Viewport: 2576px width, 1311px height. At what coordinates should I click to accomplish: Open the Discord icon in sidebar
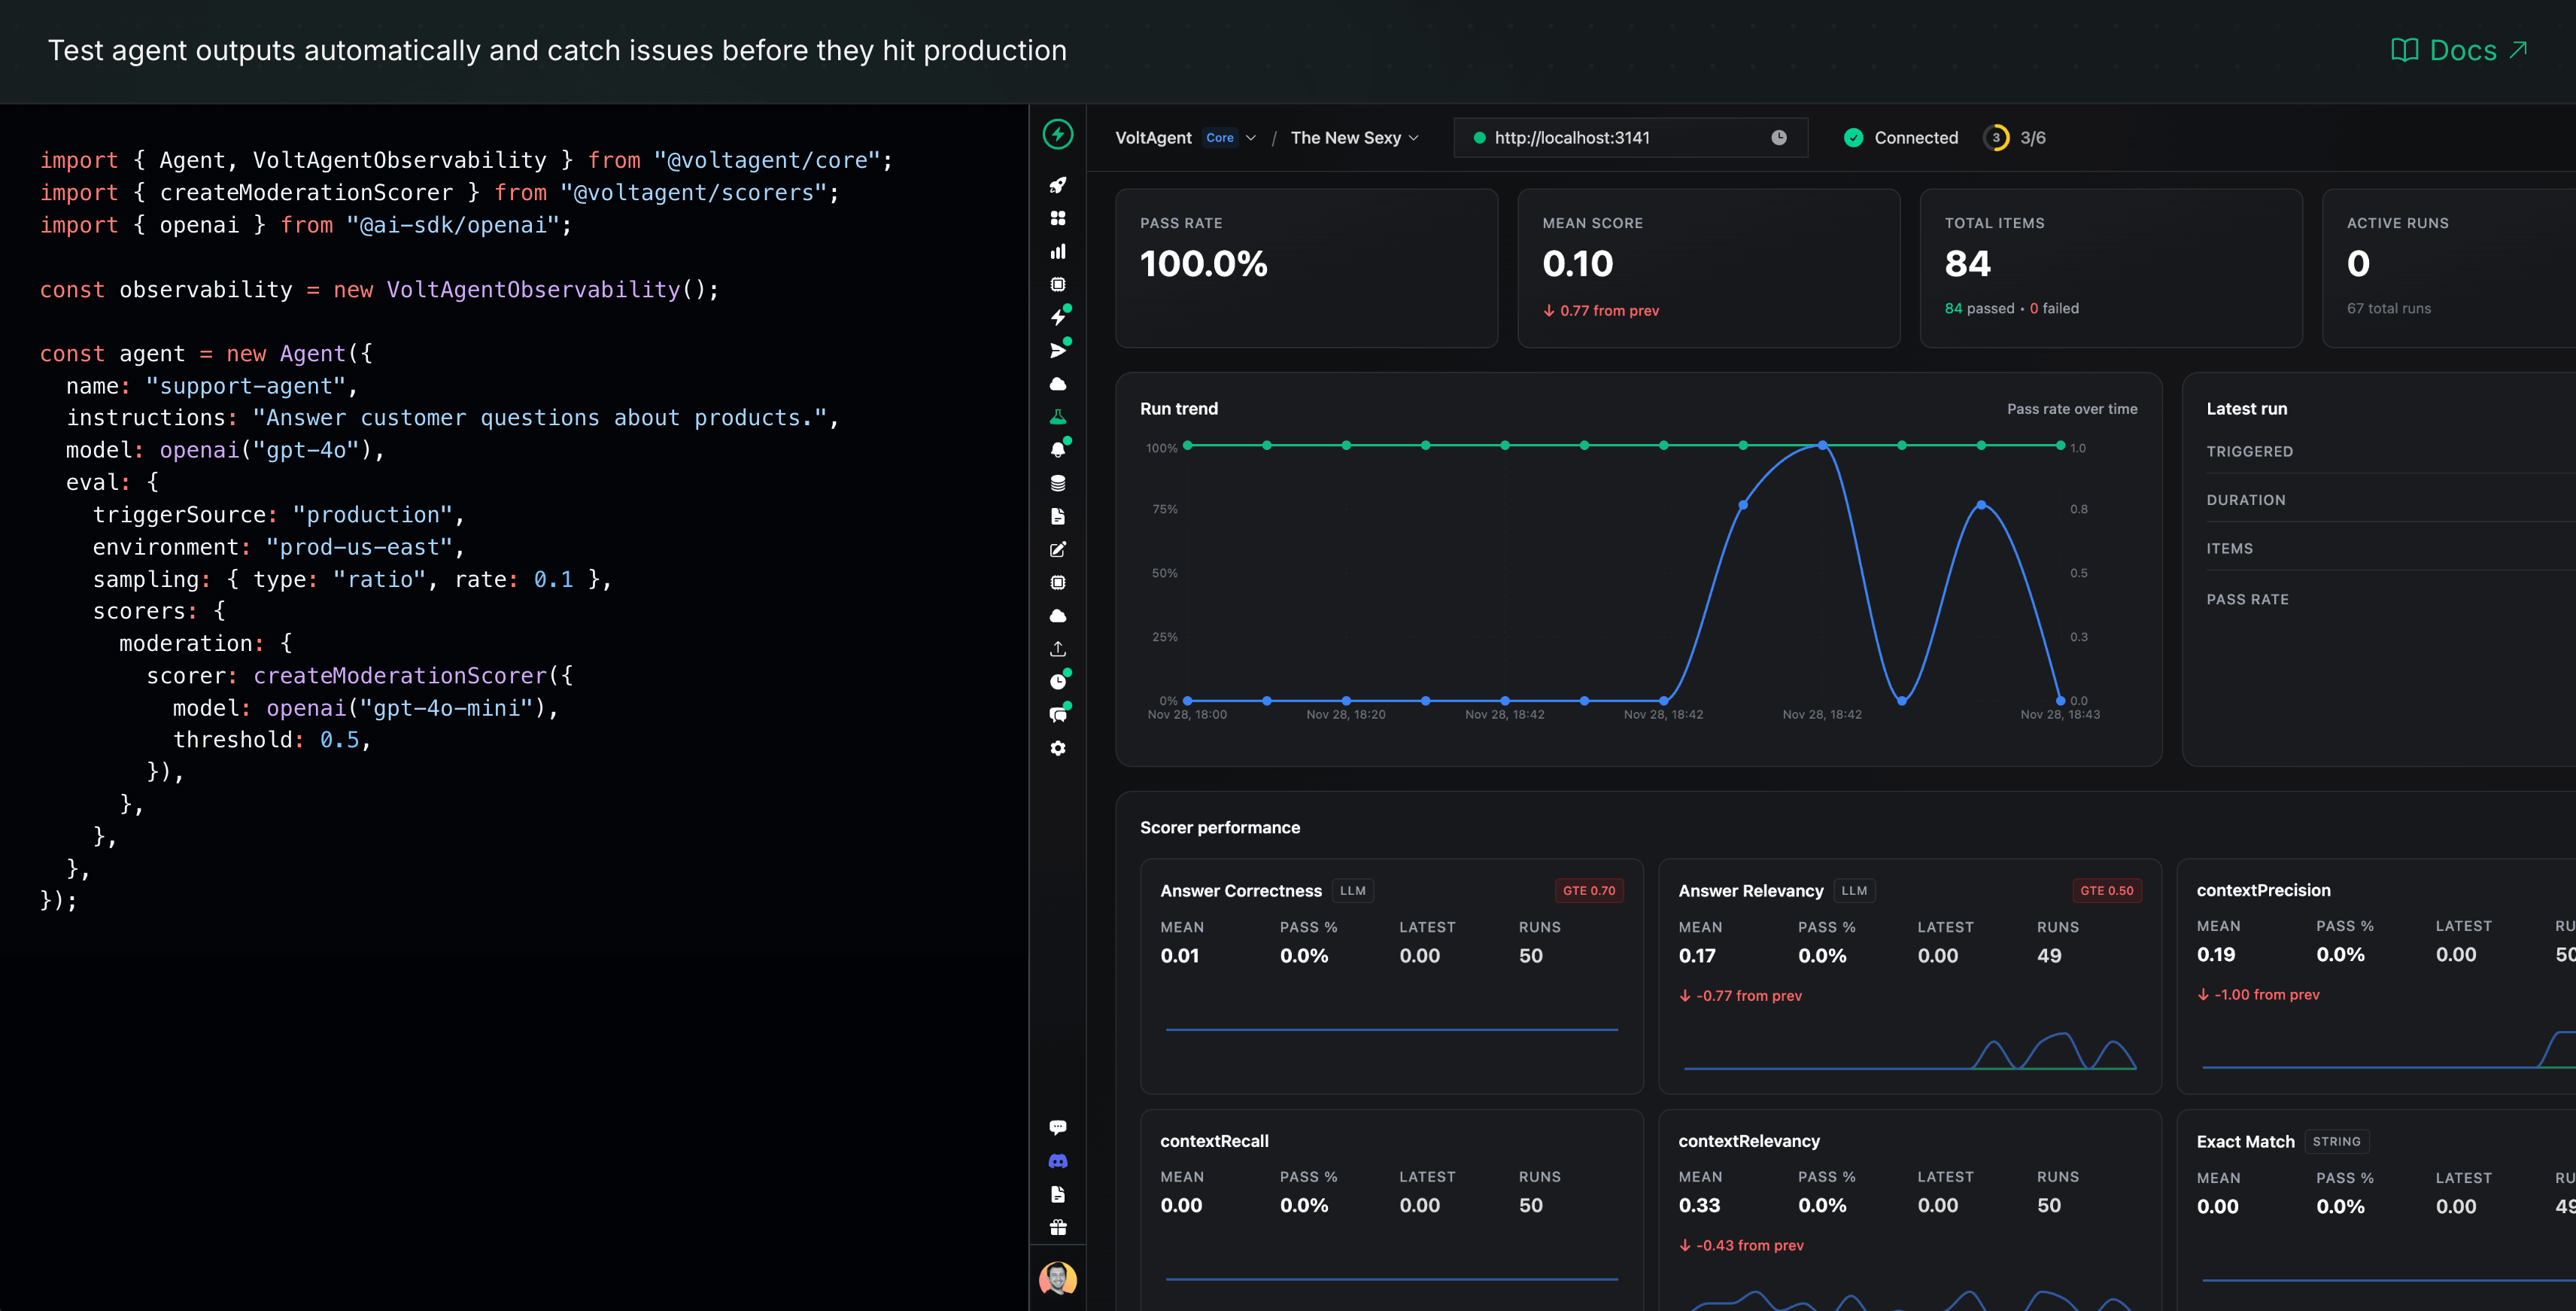pyautogui.click(x=1057, y=1161)
